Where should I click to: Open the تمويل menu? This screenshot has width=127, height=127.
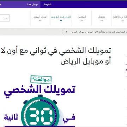coord(102,17)
